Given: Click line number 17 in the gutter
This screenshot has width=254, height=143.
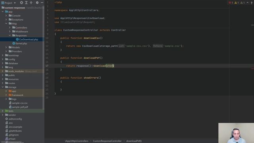Looking at the screenshot, I should (x=47, y=66).
